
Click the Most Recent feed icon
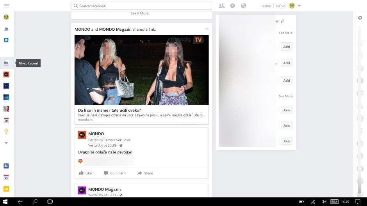(x=6, y=63)
